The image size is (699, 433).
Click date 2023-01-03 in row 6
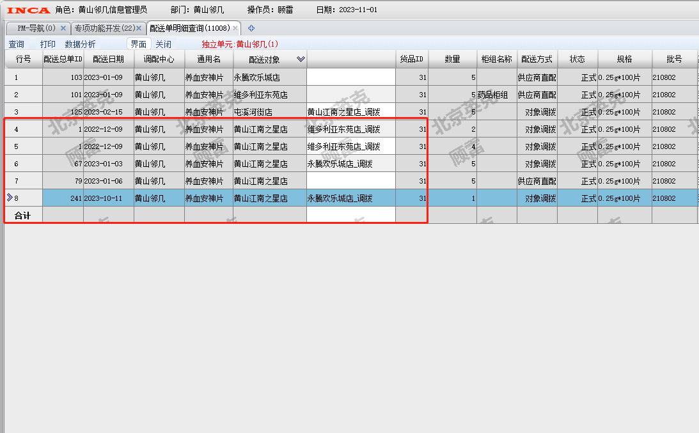(108, 164)
